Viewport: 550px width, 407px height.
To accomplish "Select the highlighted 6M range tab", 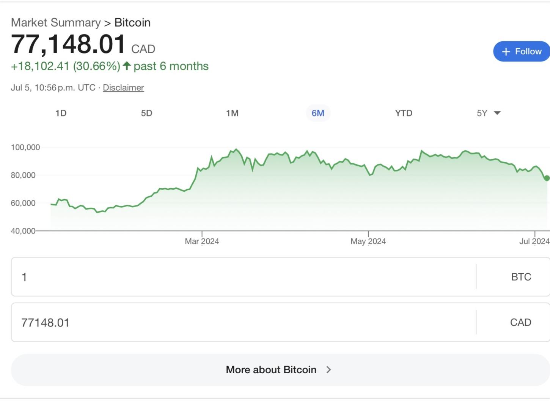I will 318,113.
